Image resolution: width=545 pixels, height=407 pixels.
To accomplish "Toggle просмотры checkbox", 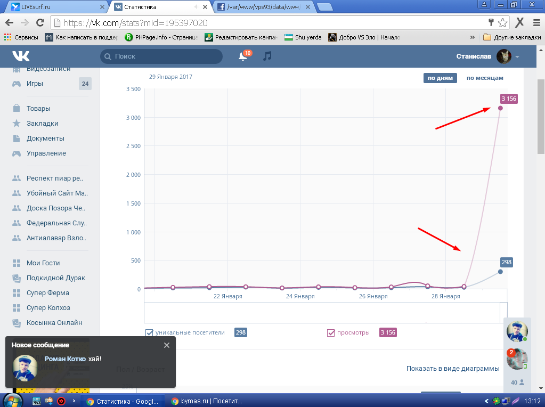I will [331, 333].
